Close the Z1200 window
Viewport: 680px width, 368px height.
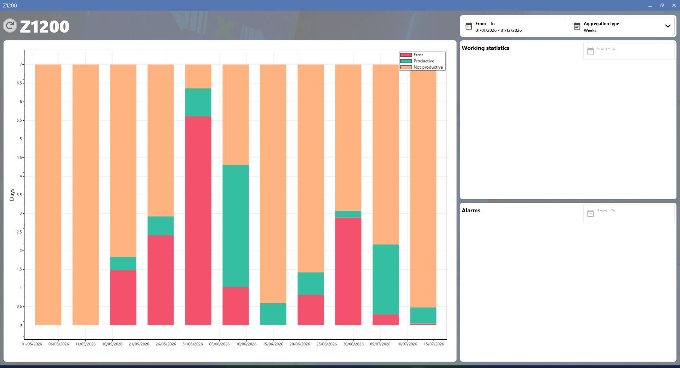(x=674, y=5)
